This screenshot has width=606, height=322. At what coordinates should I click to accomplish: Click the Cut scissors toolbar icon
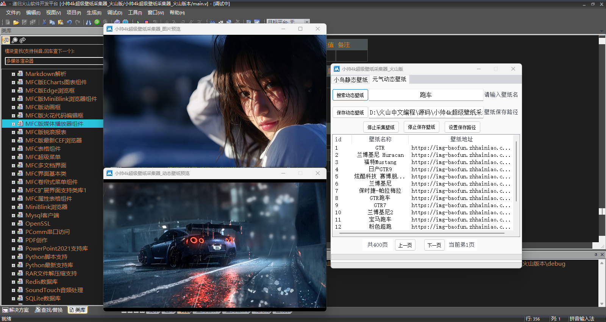click(44, 22)
